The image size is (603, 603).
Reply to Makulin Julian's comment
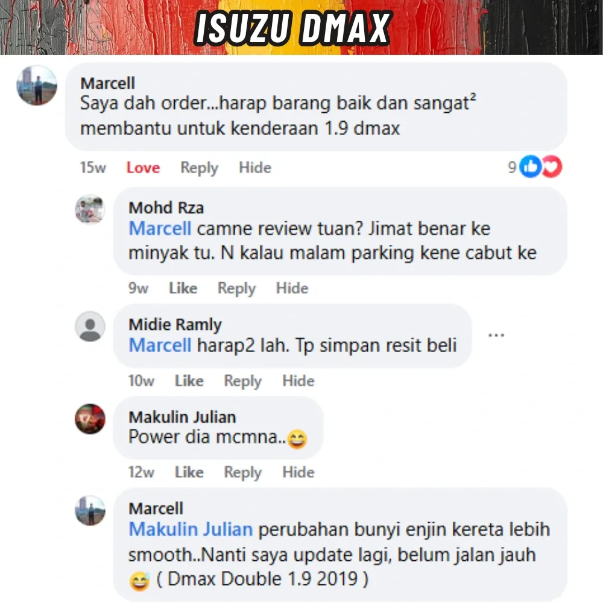click(x=242, y=473)
